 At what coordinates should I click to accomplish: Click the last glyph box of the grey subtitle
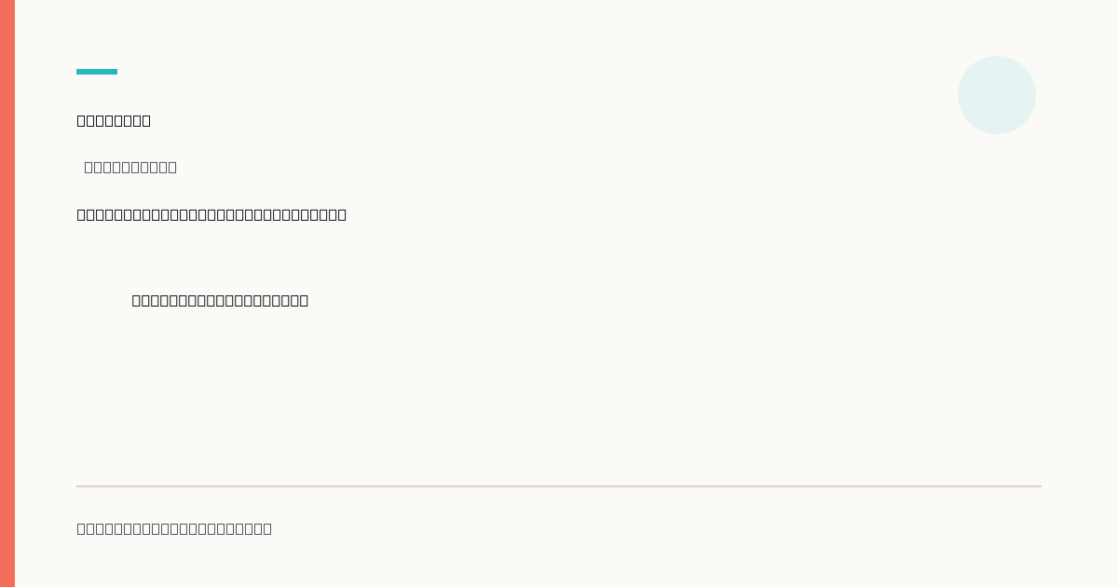coord(172,167)
